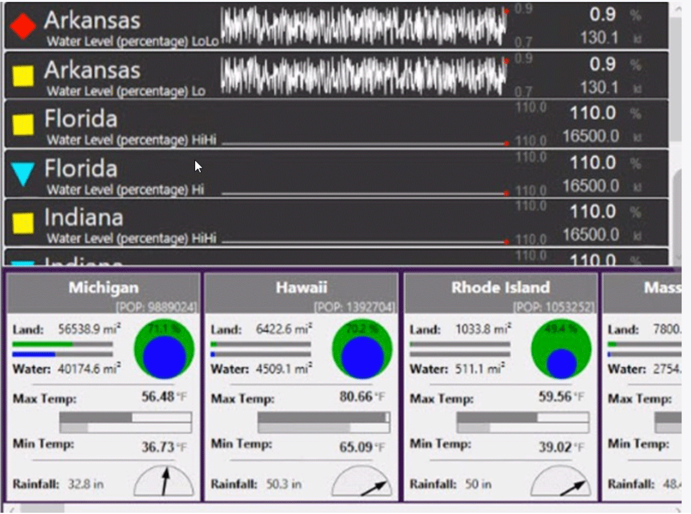Click Hawaii's land-water pie chart showing 70.2%
The height and width of the screenshot is (514, 691).
[x=363, y=350]
